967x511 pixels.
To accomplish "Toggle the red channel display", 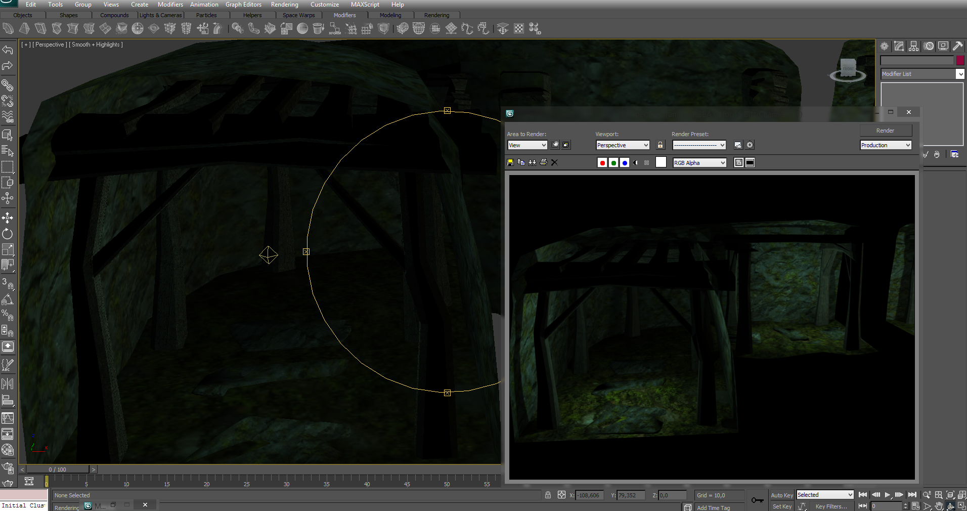I will (602, 163).
